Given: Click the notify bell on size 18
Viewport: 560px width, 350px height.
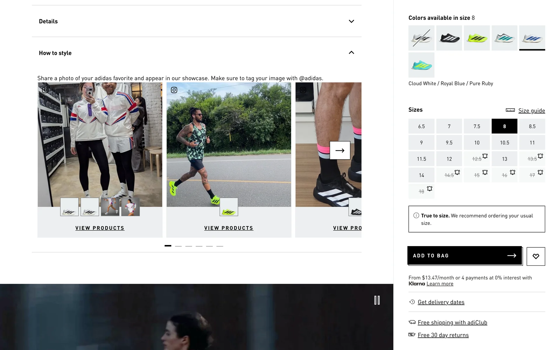Looking at the screenshot, I should pyautogui.click(x=429, y=189).
